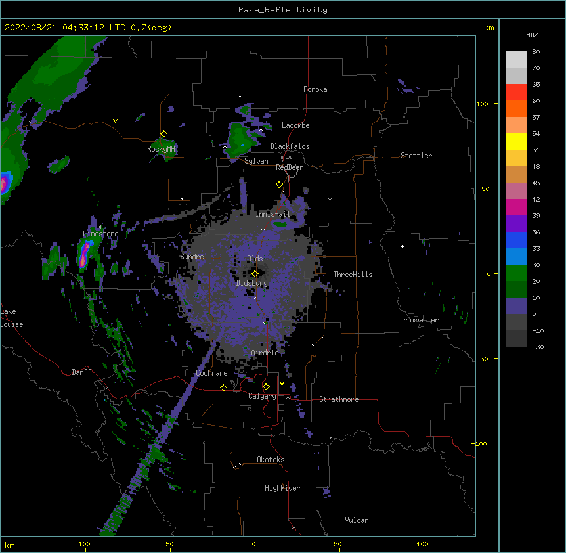
Task: Select the white plus marker northwest of Drumheller
Action: click(x=402, y=246)
